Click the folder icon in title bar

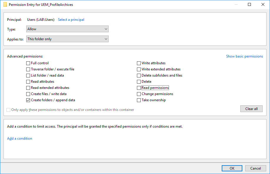click(5, 5)
